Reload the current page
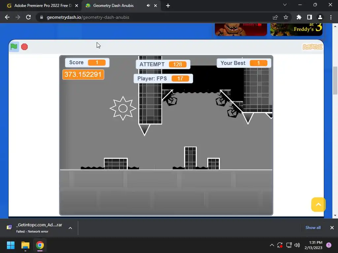The height and width of the screenshot is (253, 338). [28, 17]
